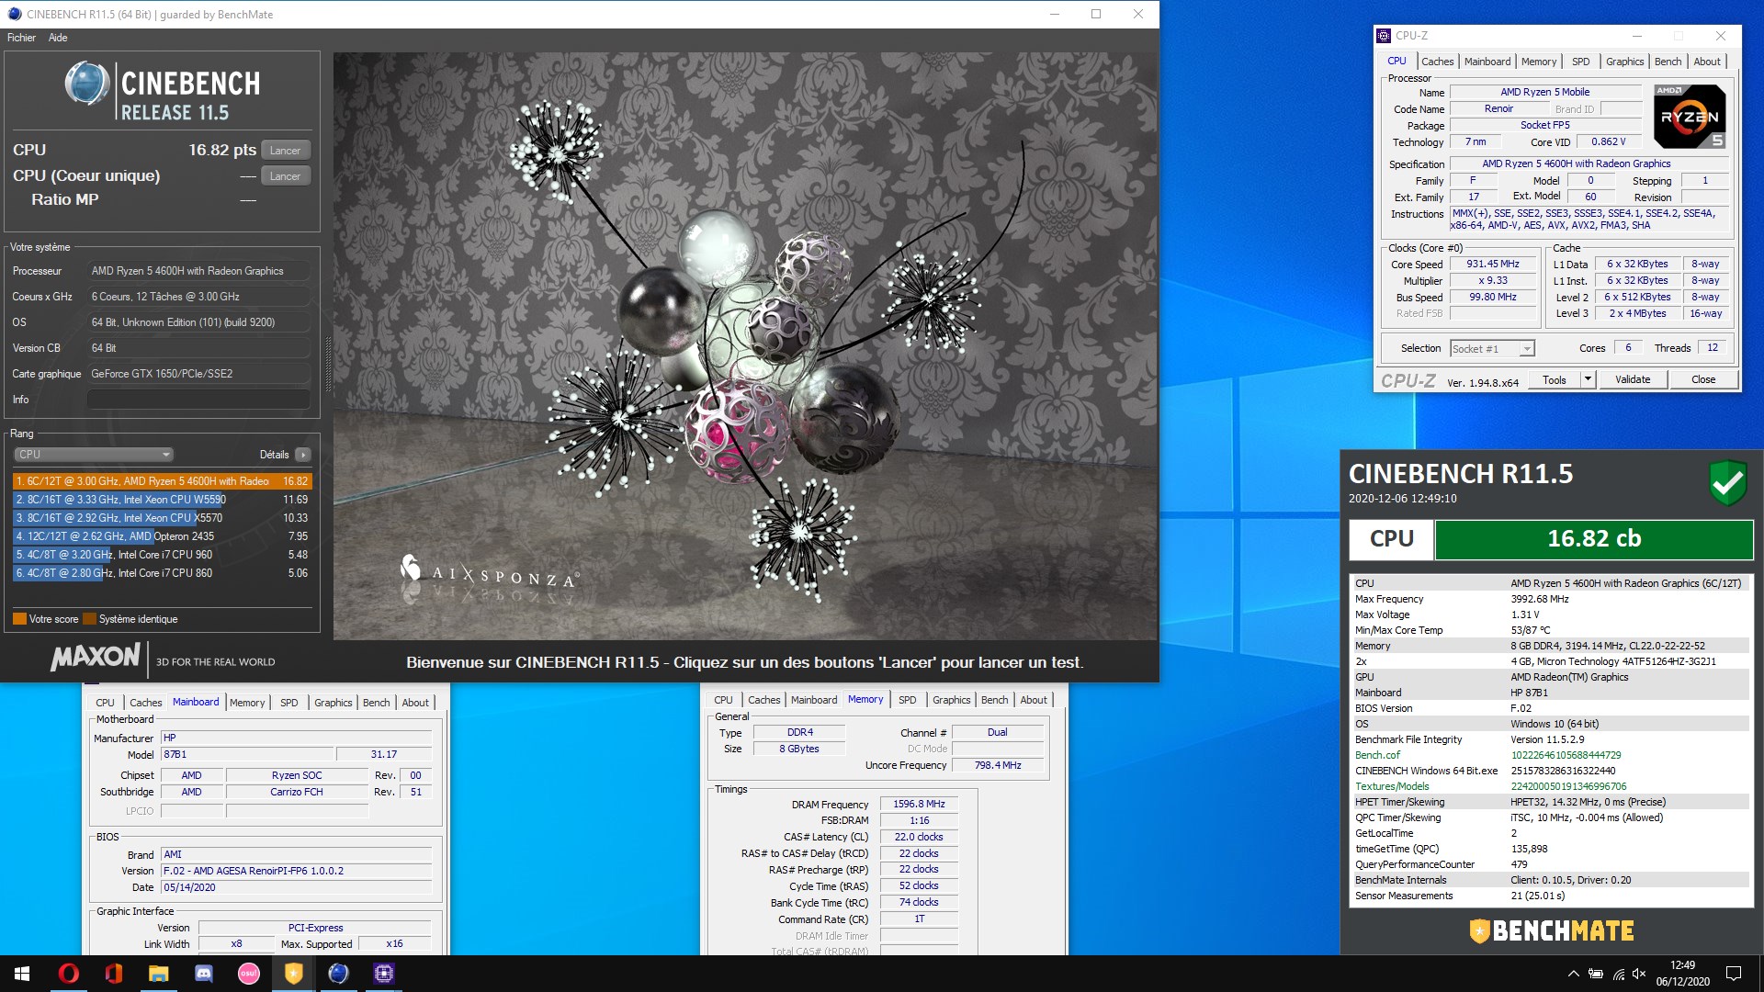Switch to Cinebench taskbar icon
The width and height of the screenshot is (1764, 992).
[x=338, y=974]
